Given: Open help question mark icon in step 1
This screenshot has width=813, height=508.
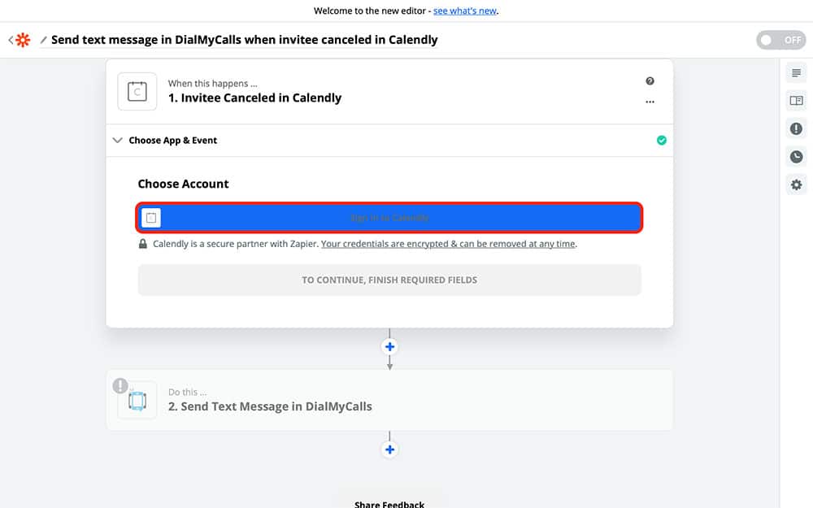Looking at the screenshot, I should 650,81.
